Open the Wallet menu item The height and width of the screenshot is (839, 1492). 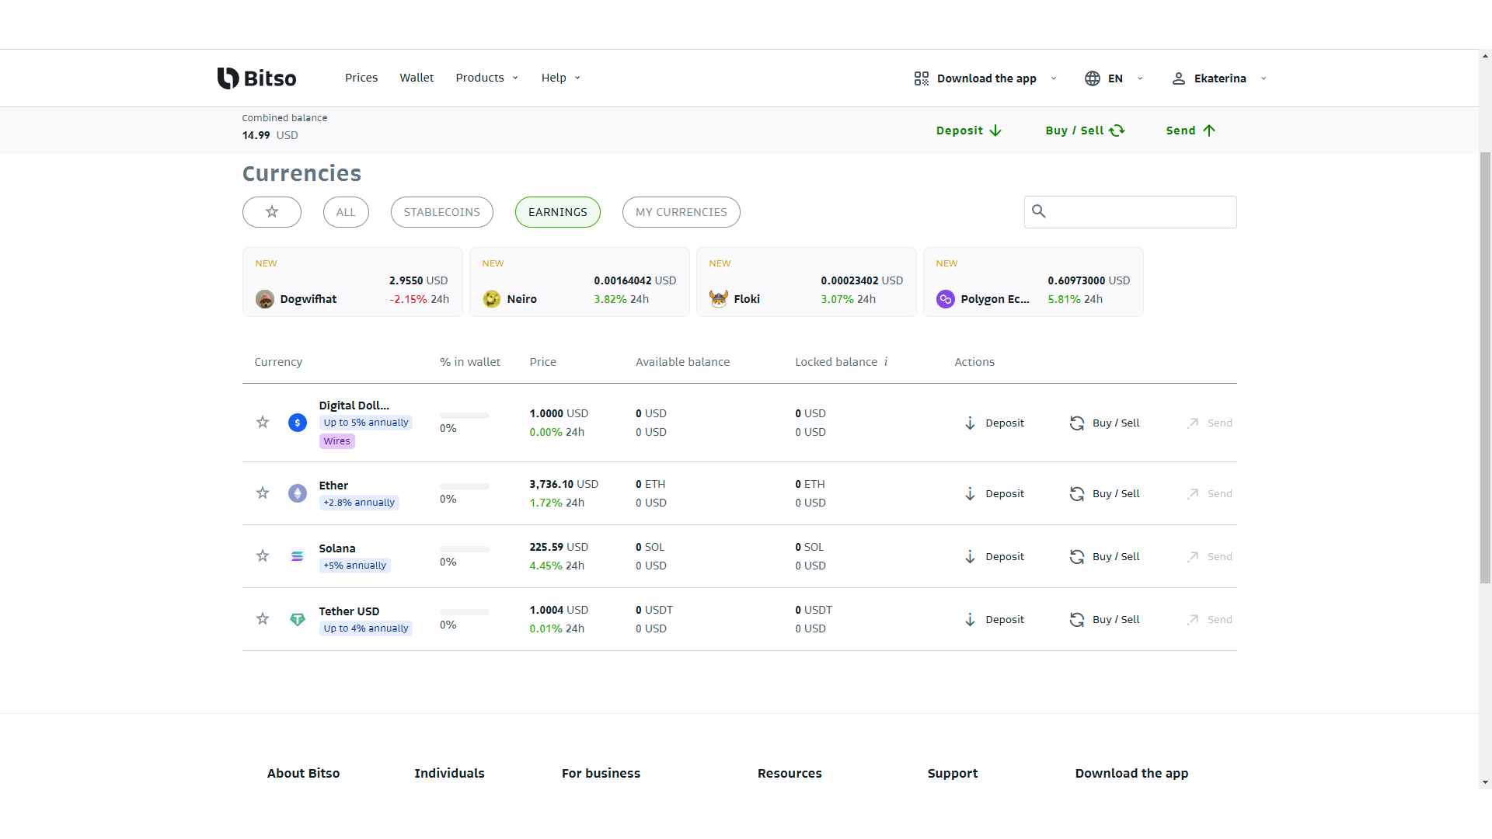[x=417, y=78]
